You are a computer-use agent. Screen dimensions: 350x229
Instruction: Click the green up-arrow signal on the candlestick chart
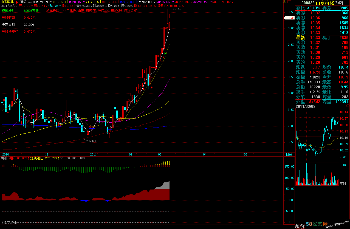165,53
